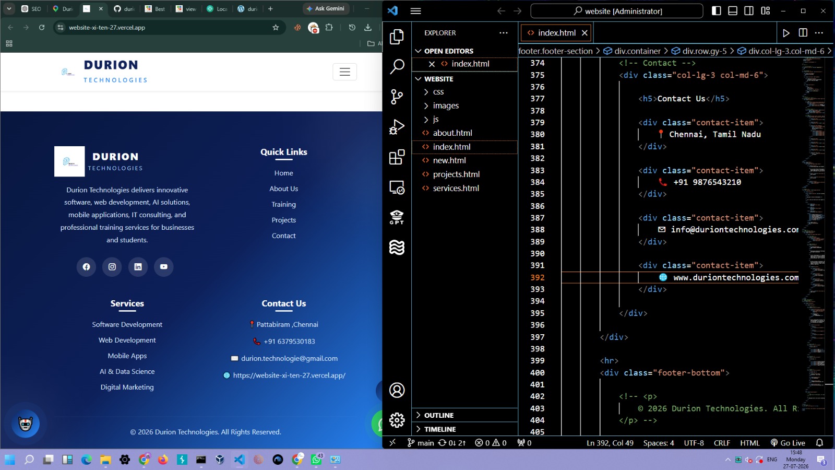Split the editor to the right
This screenshot has width=835, height=470.
click(803, 33)
